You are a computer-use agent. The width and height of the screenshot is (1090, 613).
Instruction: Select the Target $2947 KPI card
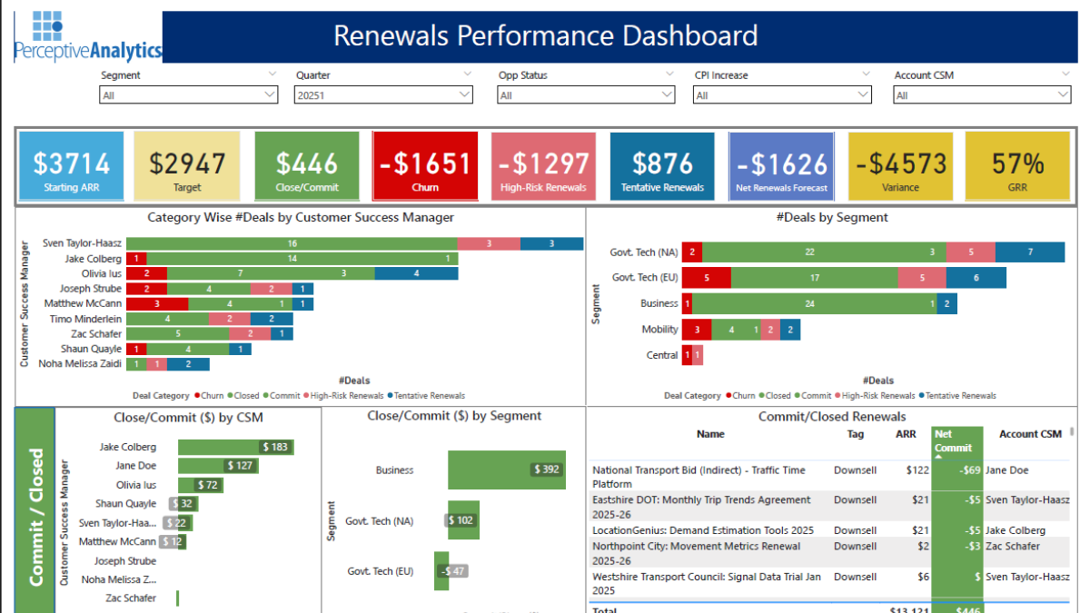tap(186, 166)
